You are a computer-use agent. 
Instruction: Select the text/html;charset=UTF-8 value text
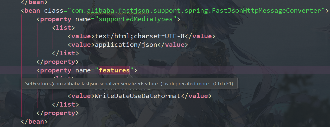point(140,36)
